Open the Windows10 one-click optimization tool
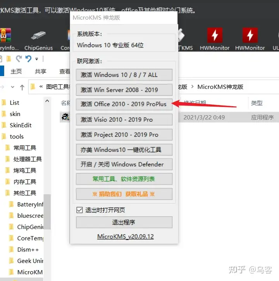 (124, 150)
